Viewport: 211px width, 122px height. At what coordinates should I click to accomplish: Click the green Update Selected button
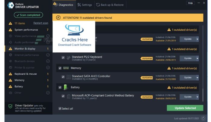click(185, 108)
